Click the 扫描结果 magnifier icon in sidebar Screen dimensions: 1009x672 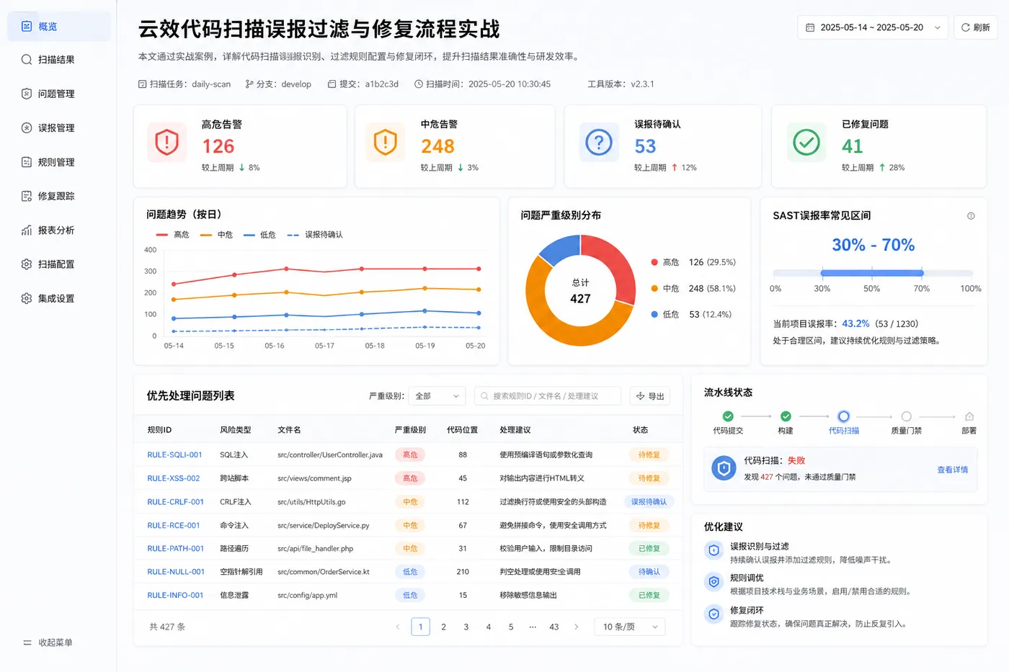pos(27,60)
